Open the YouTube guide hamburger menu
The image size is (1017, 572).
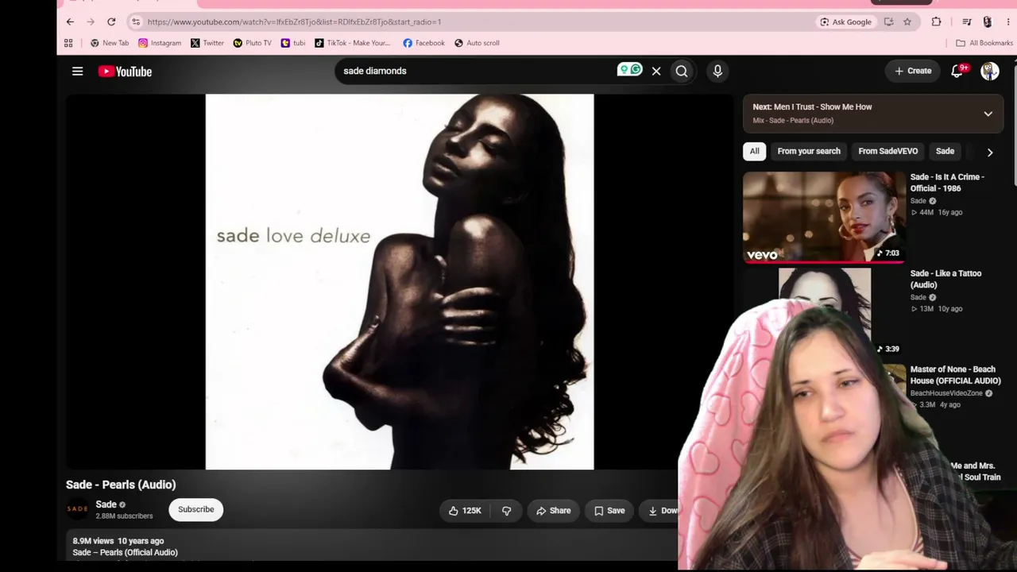[x=77, y=71]
